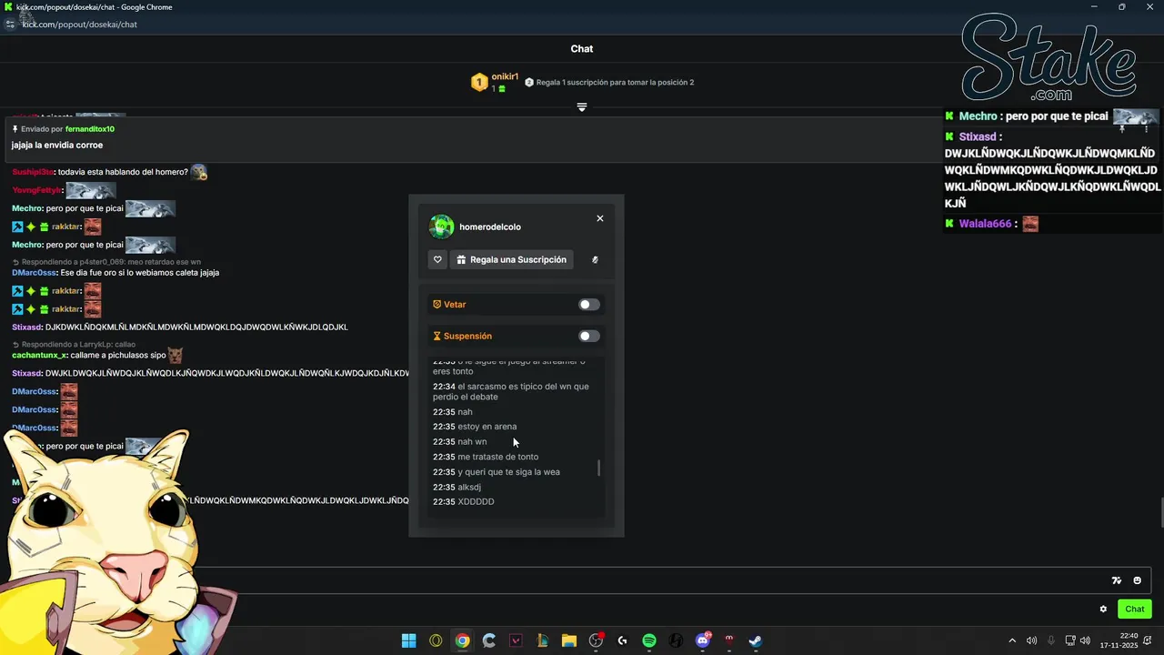Viewport: 1164px width, 655px height.
Task: Open Steam from the taskbar
Action: 756,640
